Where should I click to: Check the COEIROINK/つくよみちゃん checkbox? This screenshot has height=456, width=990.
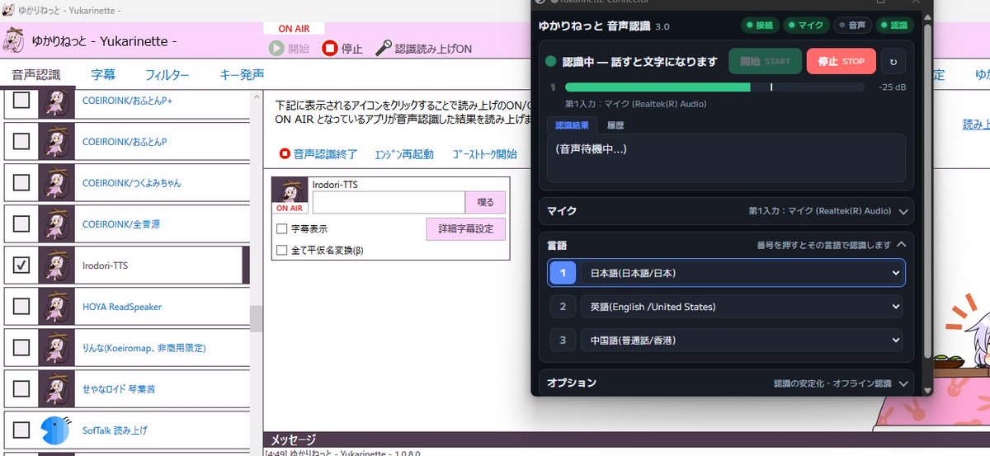tap(21, 183)
